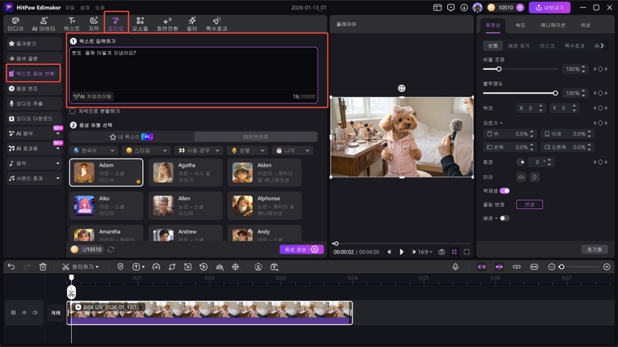Open the 화면전환 (Transitions) panel icon
The width and height of the screenshot is (618, 347).
click(167, 22)
